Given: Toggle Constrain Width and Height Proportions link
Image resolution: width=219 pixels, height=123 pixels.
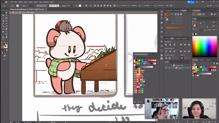Looking at the screenshot, I should coord(152,6).
